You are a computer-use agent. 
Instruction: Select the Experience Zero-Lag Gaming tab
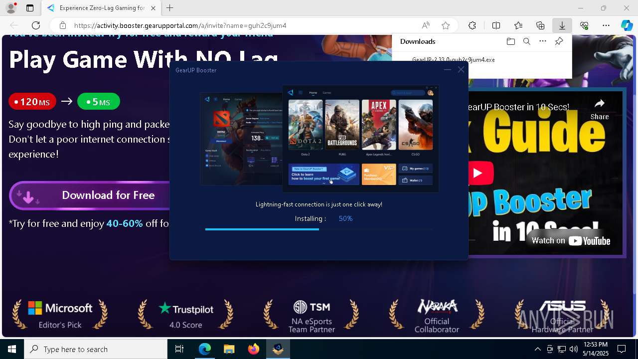point(100,8)
